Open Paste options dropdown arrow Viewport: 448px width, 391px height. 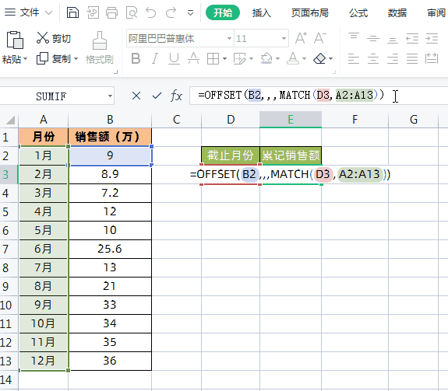tap(25, 59)
